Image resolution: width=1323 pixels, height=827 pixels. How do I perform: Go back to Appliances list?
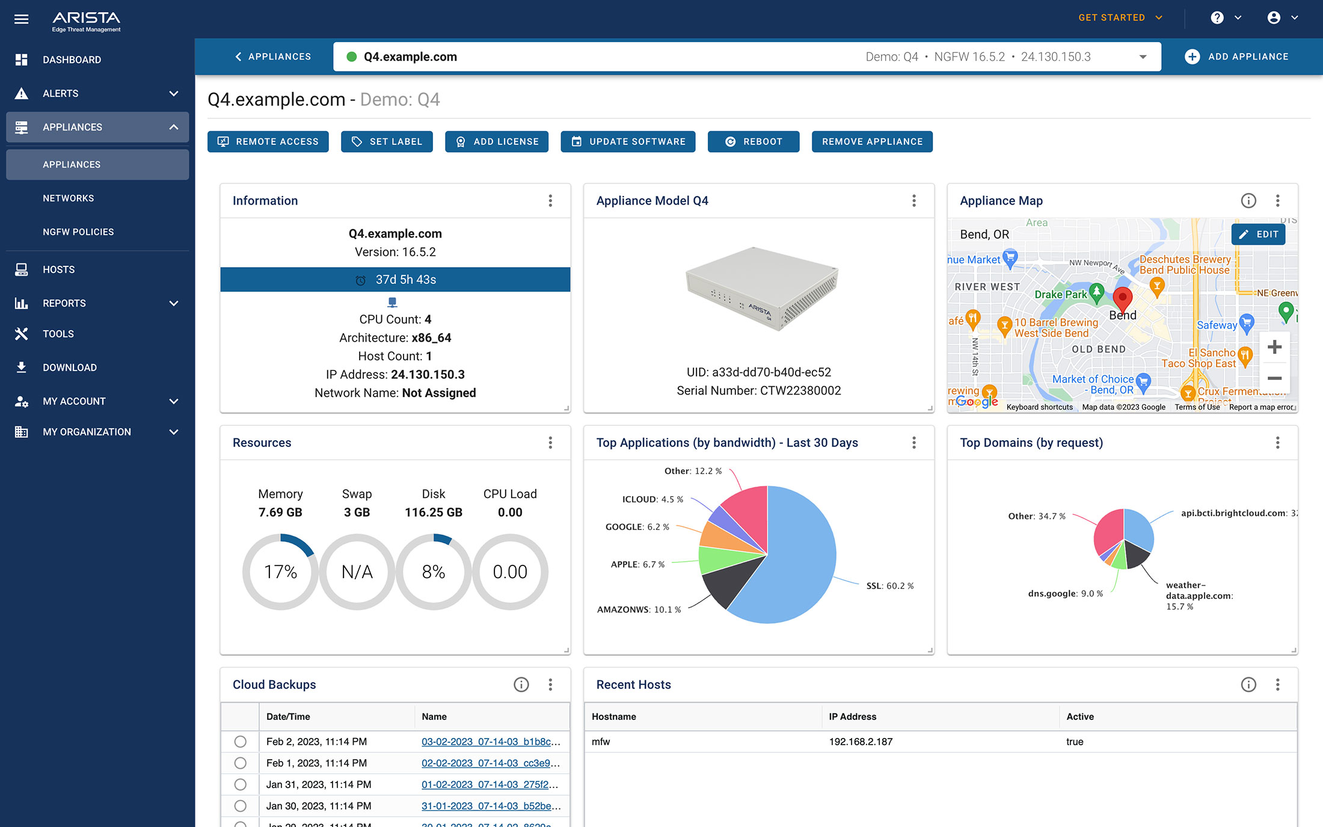coord(272,57)
